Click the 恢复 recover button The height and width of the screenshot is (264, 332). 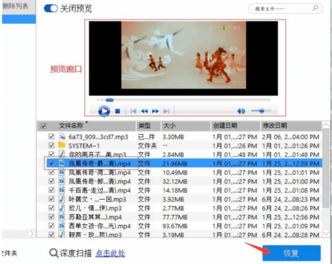click(x=291, y=253)
